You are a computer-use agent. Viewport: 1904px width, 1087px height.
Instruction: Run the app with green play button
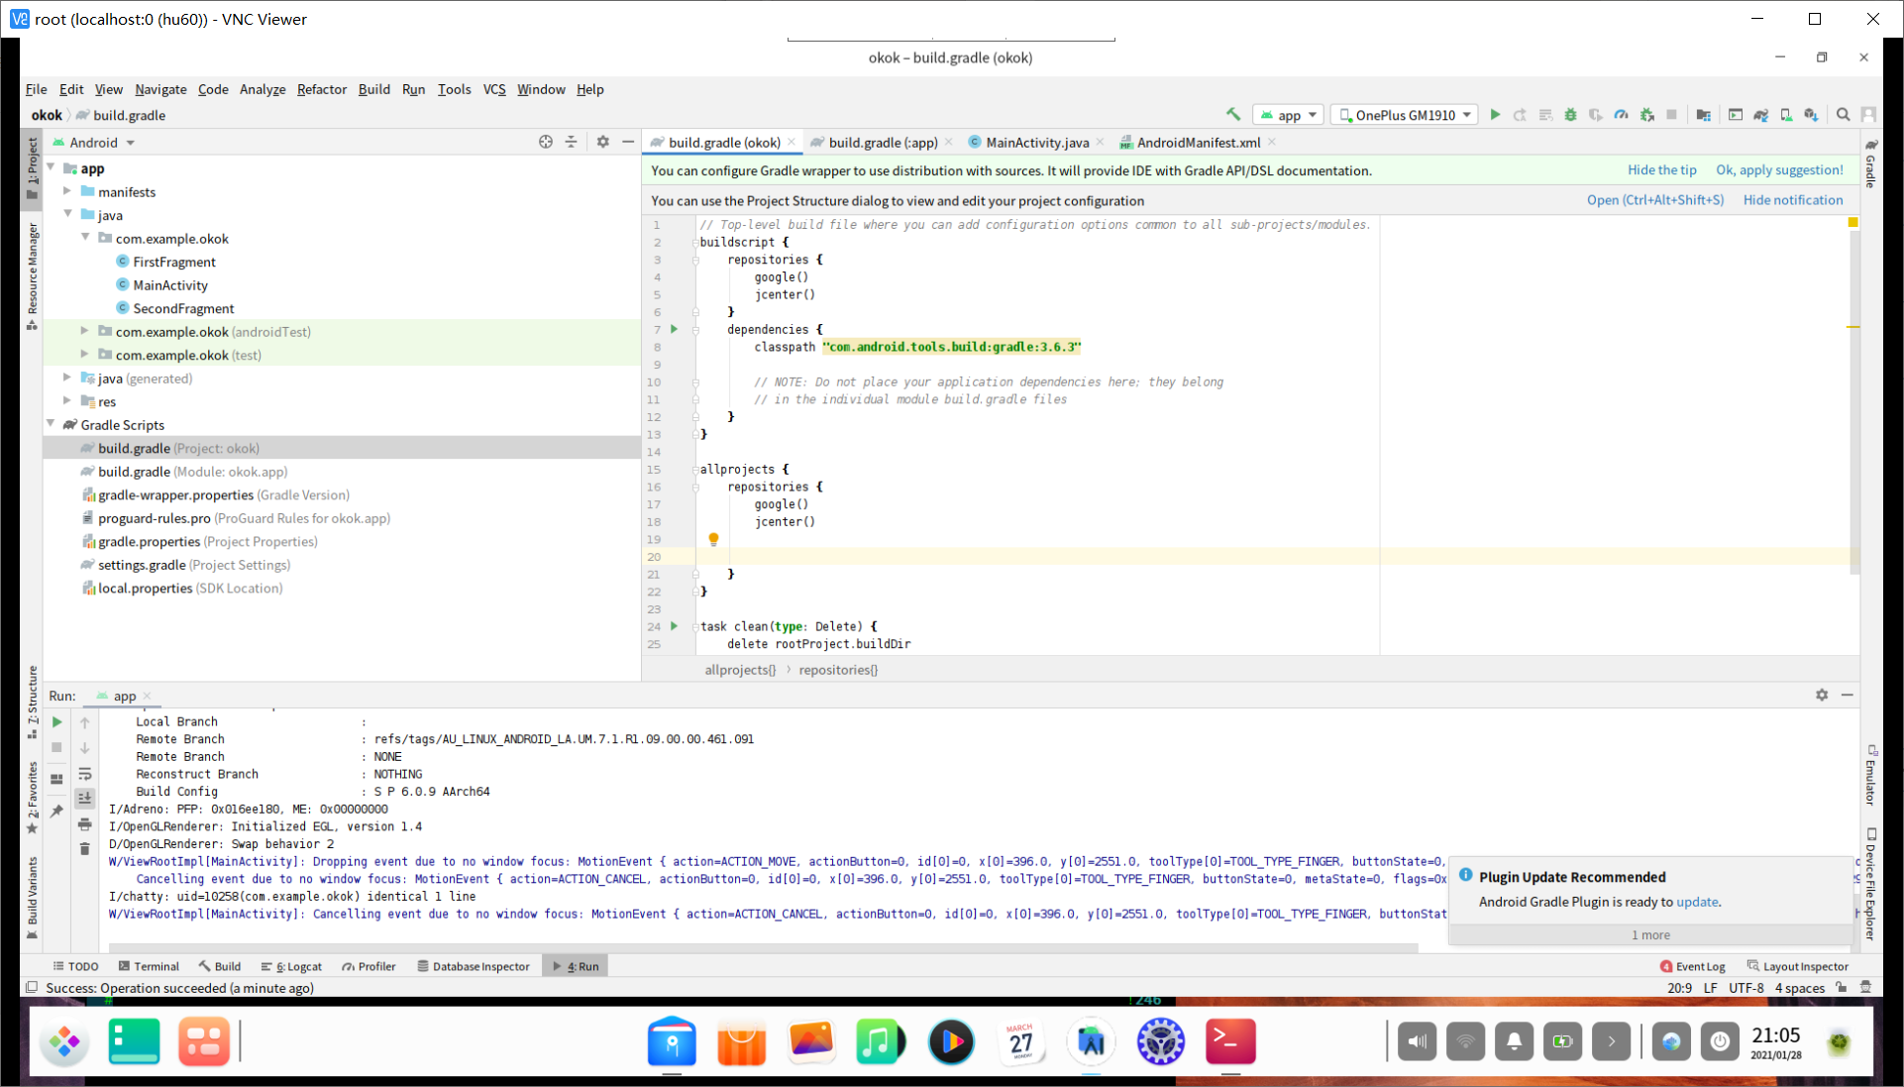click(x=1495, y=115)
